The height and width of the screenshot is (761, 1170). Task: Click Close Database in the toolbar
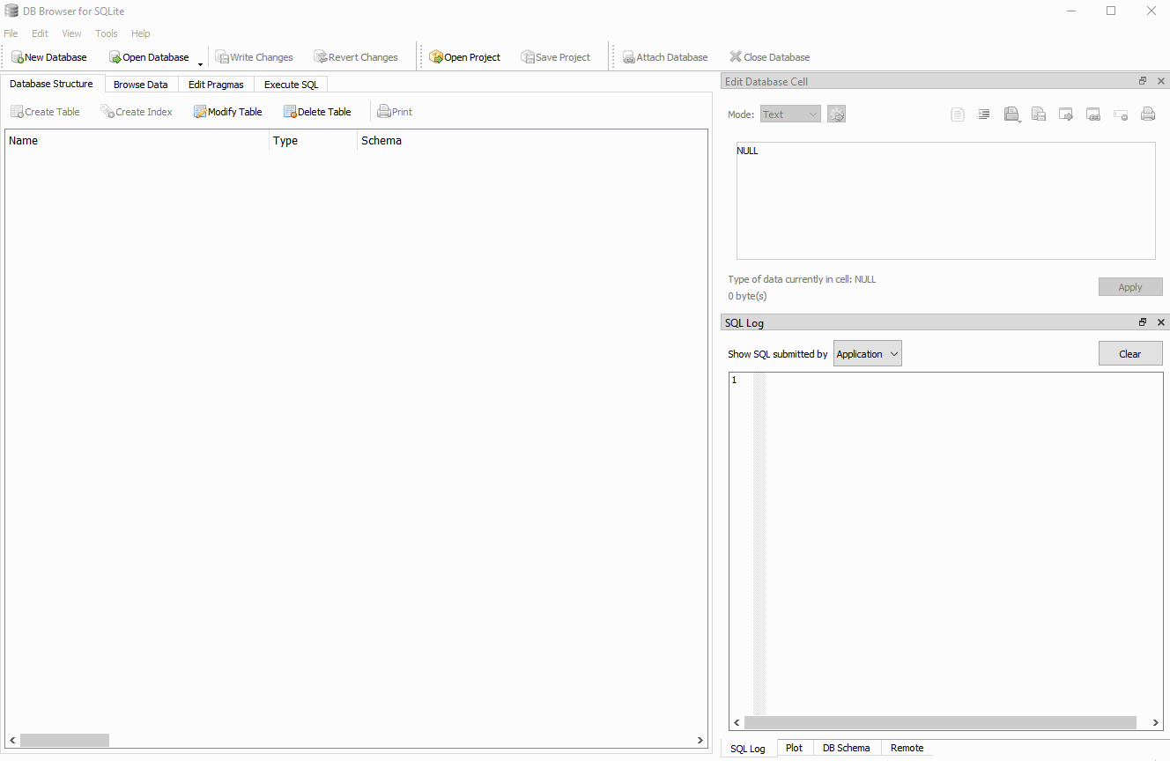pos(769,57)
